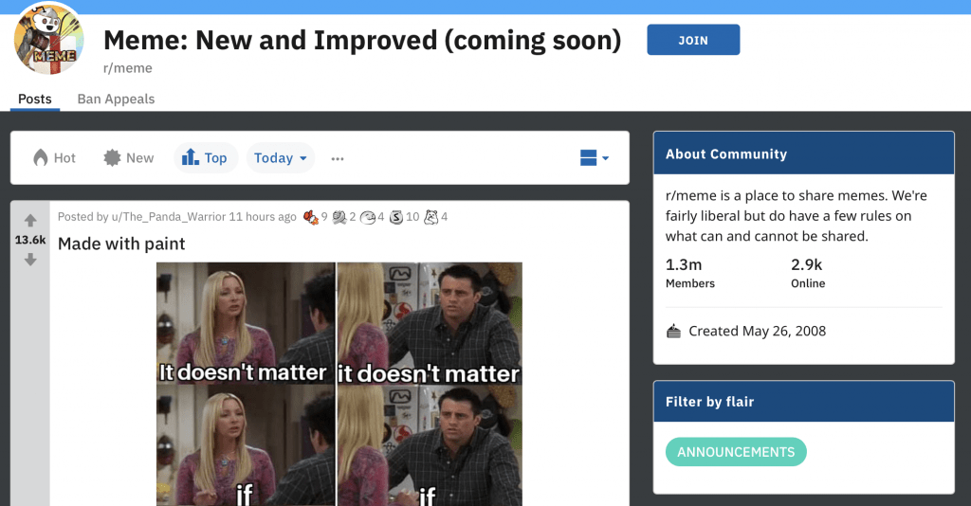Sort posts by New
The height and width of the screenshot is (506, 971).
tap(129, 157)
